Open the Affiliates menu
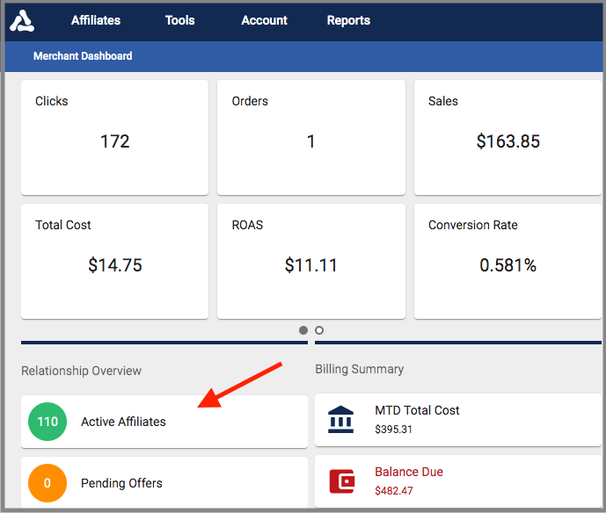Image resolution: width=606 pixels, height=513 pixels. [x=96, y=20]
